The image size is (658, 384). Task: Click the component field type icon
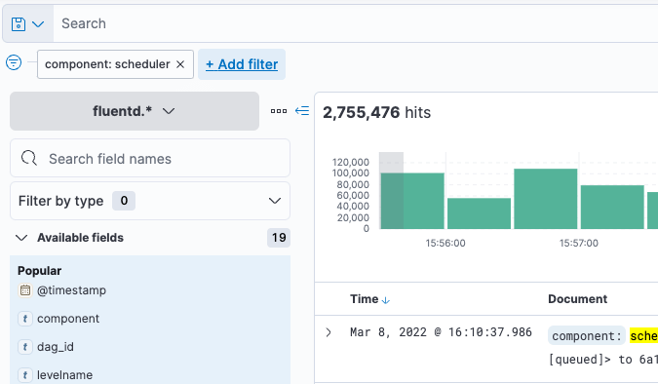click(25, 319)
